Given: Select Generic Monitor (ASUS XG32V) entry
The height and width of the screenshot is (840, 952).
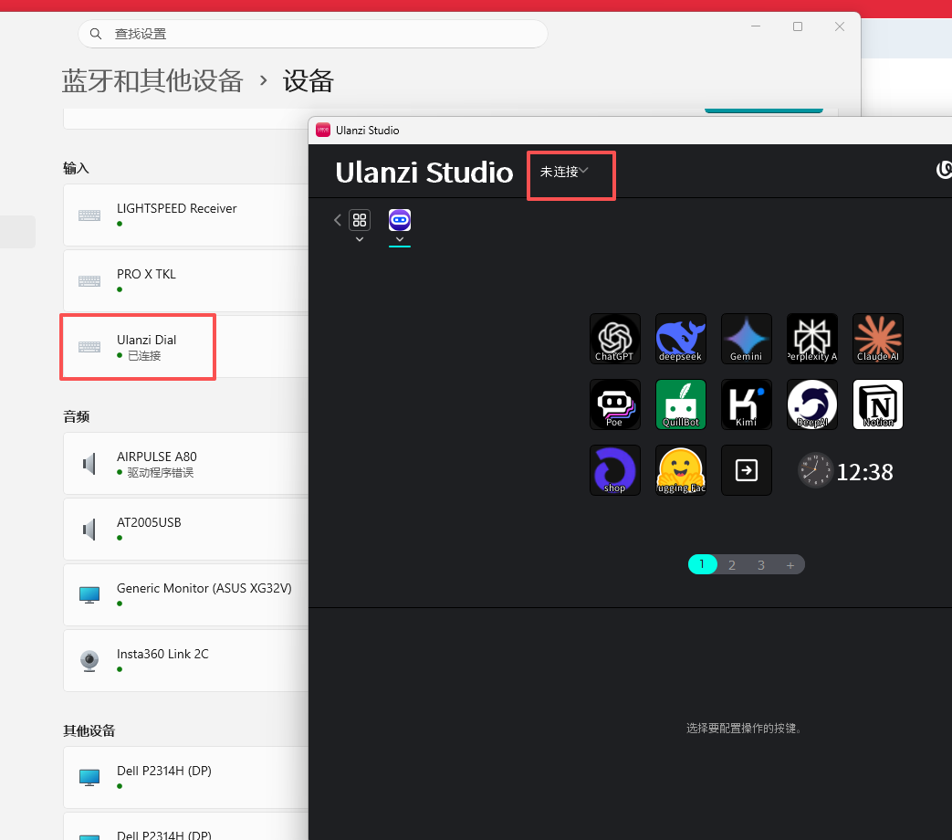Looking at the screenshot, I should (x=186, y=594).
